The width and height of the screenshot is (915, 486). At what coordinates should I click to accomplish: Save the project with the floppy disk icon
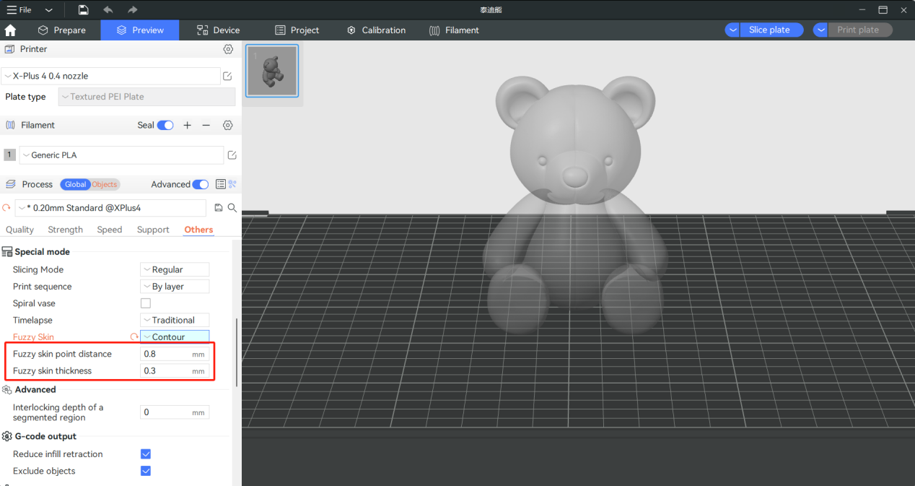coord(84,9)
